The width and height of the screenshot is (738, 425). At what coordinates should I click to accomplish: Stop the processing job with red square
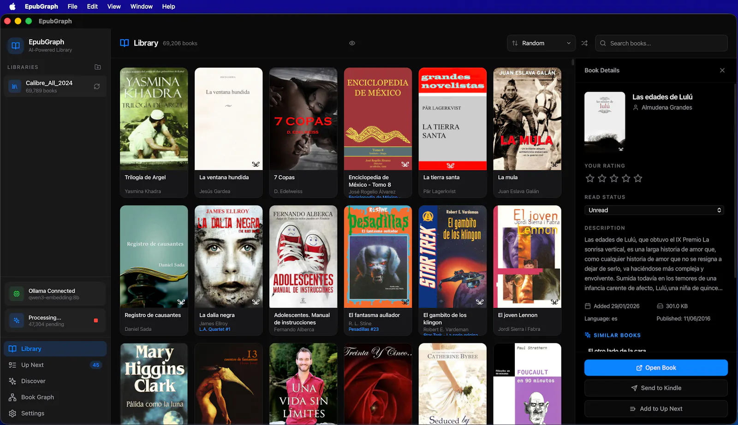pyautogui.click(x=96, y=320)
